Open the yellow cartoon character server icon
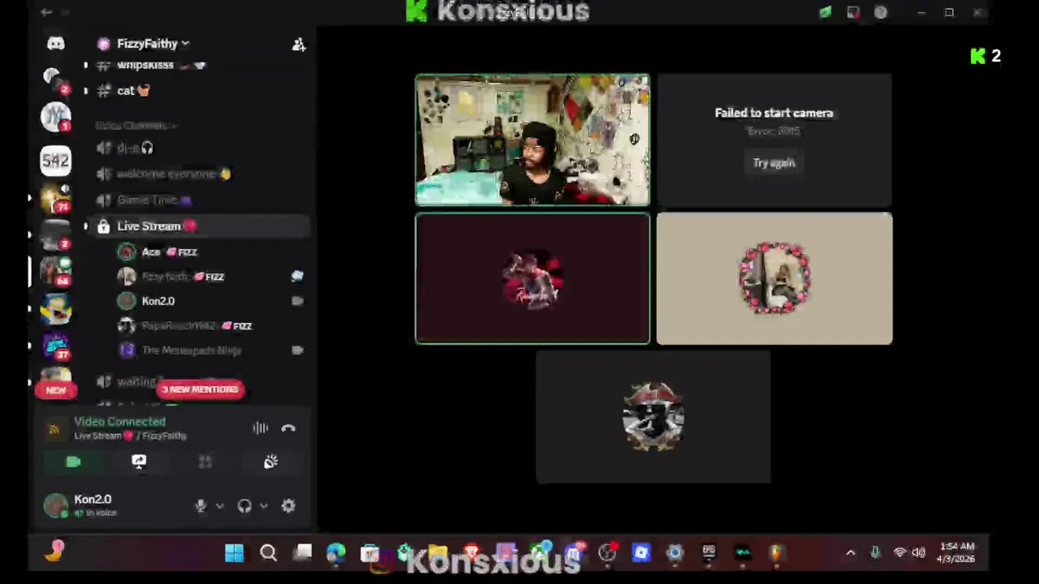 click(x=55, y=309)
